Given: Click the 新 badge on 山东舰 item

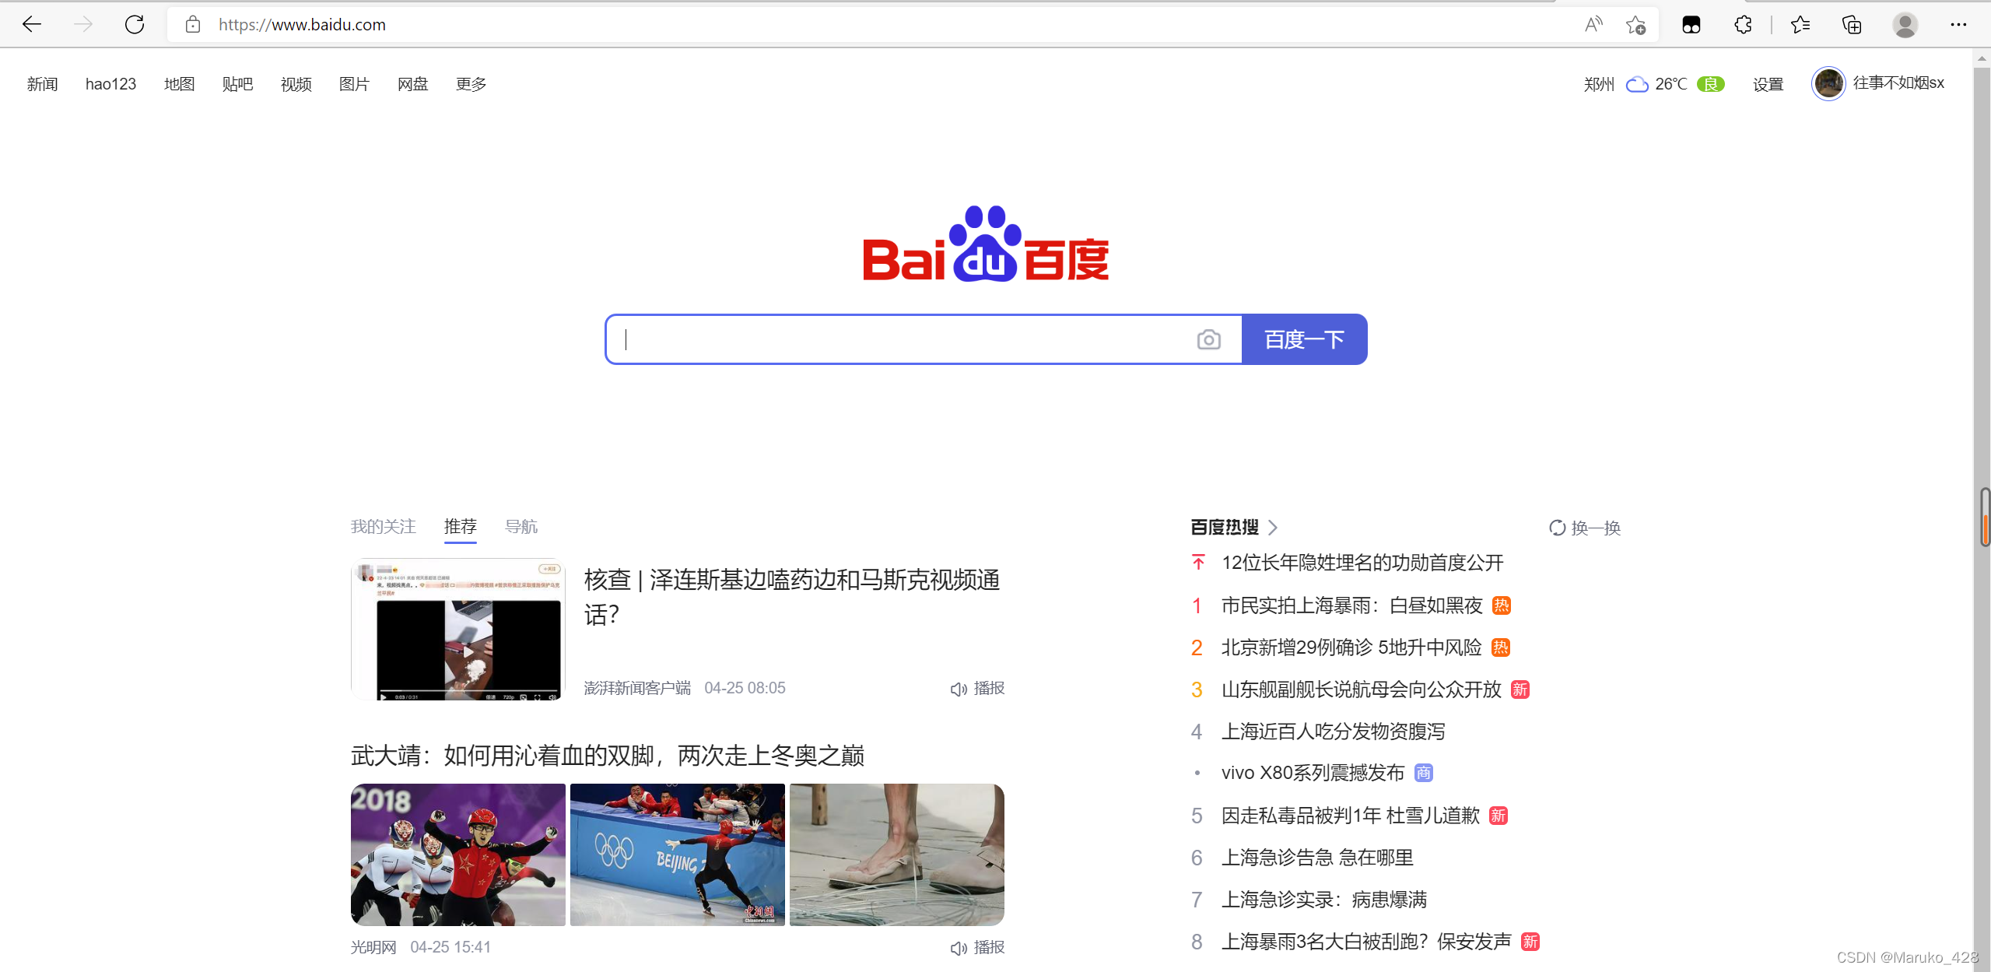Looking at the screenshot, I should coord(1520,690).
